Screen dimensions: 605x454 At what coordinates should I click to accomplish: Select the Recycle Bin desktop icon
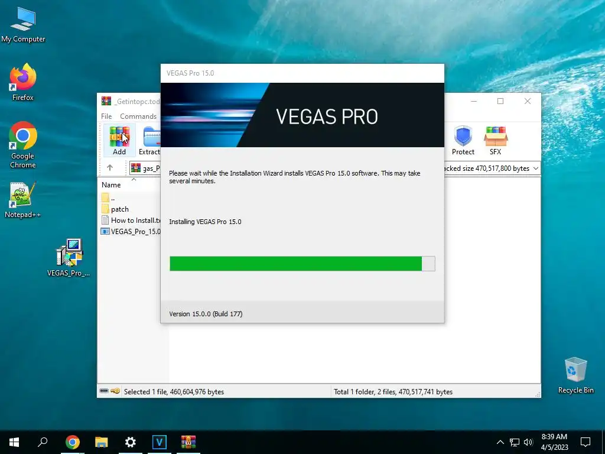[575, 375]
